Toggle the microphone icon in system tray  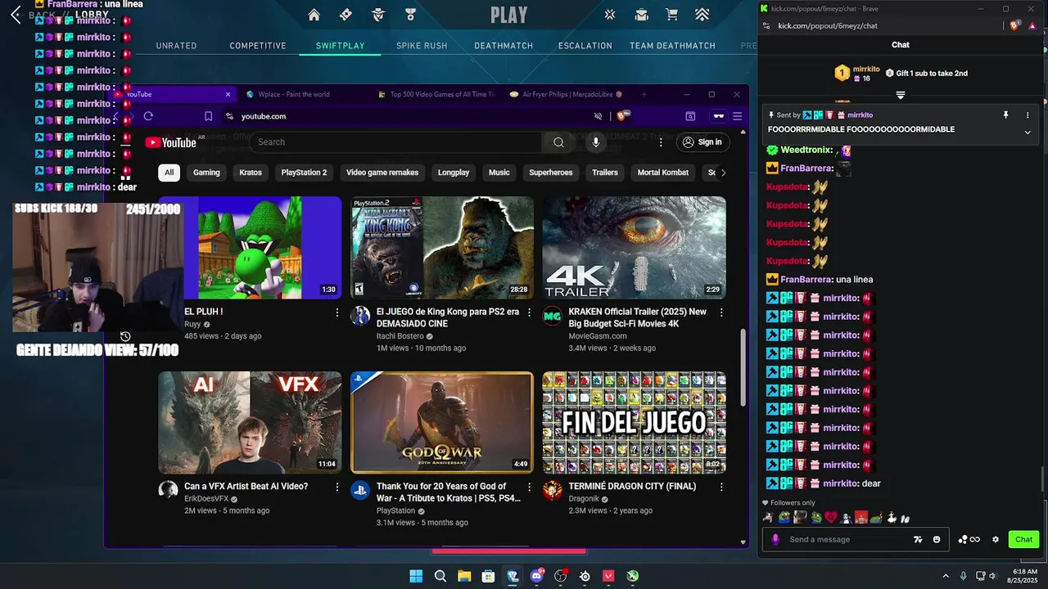pos(964,576)
